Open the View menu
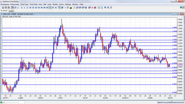Viewport: 185px width, 104px height. click(40, 4)
